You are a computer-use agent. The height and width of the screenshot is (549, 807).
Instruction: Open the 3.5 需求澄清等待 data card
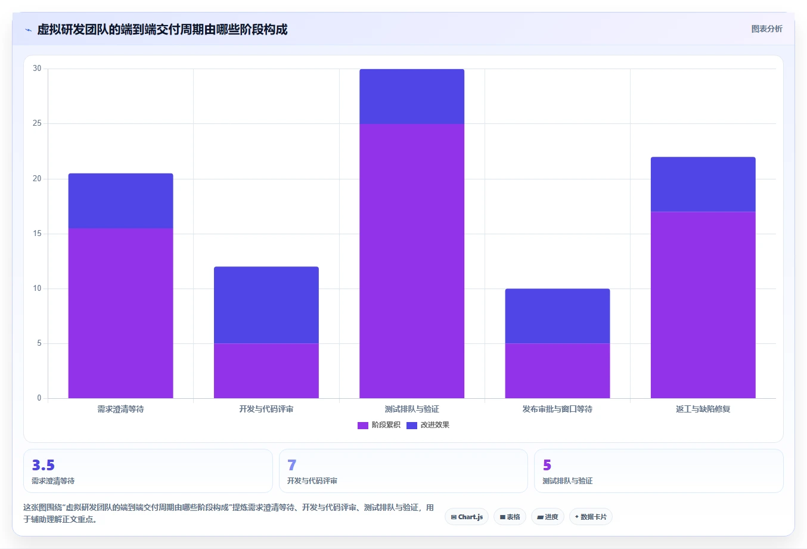click(148, 471)
